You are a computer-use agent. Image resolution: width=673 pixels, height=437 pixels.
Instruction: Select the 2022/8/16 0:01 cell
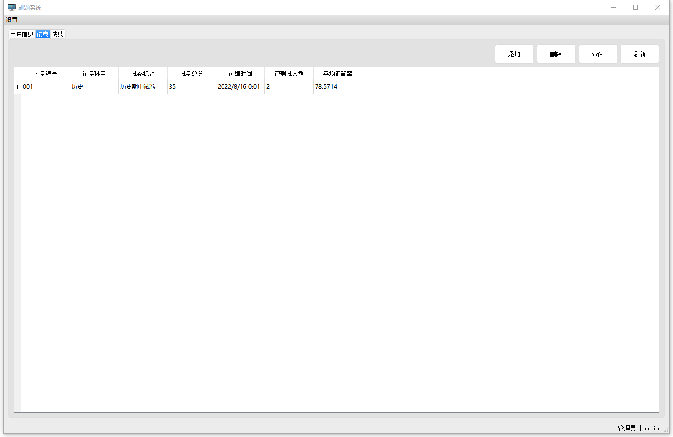pos(240,87)
